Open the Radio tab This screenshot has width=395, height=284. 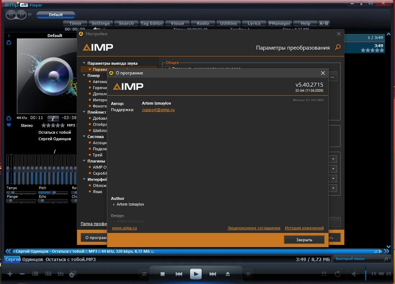click(203, 23)
